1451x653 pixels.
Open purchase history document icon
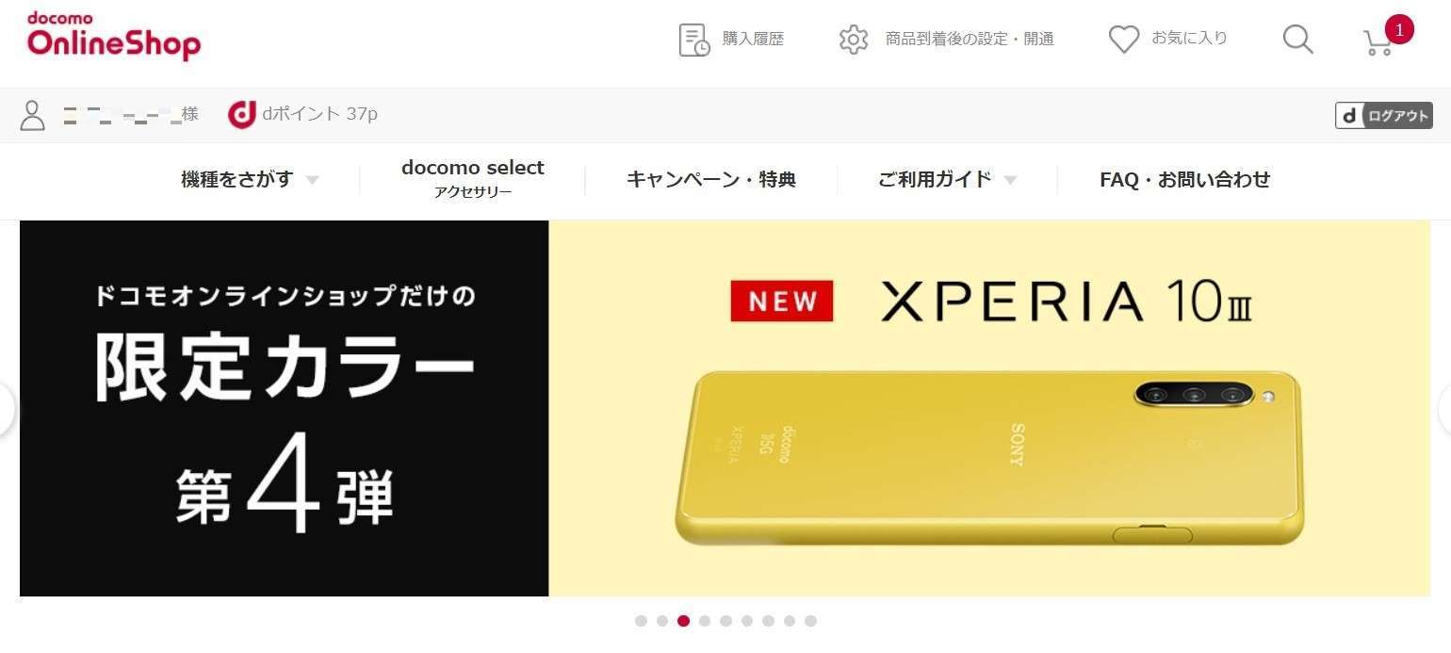tap(694, 40)
